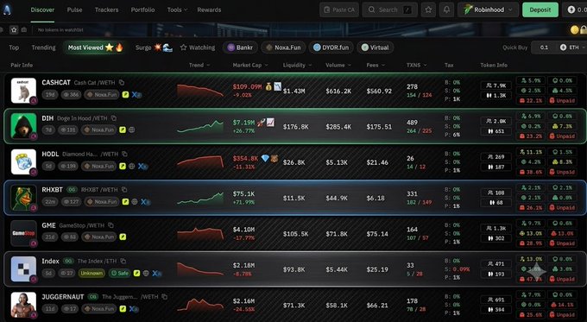The height and width of the screenshot is (322, 587).
Task: Click the favorites star icon in top bar
Action: click(428, 9)
